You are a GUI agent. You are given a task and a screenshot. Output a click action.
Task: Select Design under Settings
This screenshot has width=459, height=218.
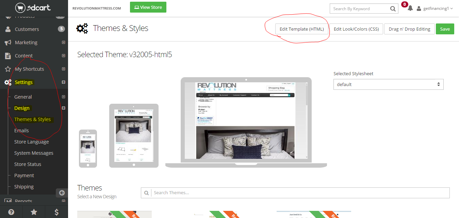coord(22,108)
